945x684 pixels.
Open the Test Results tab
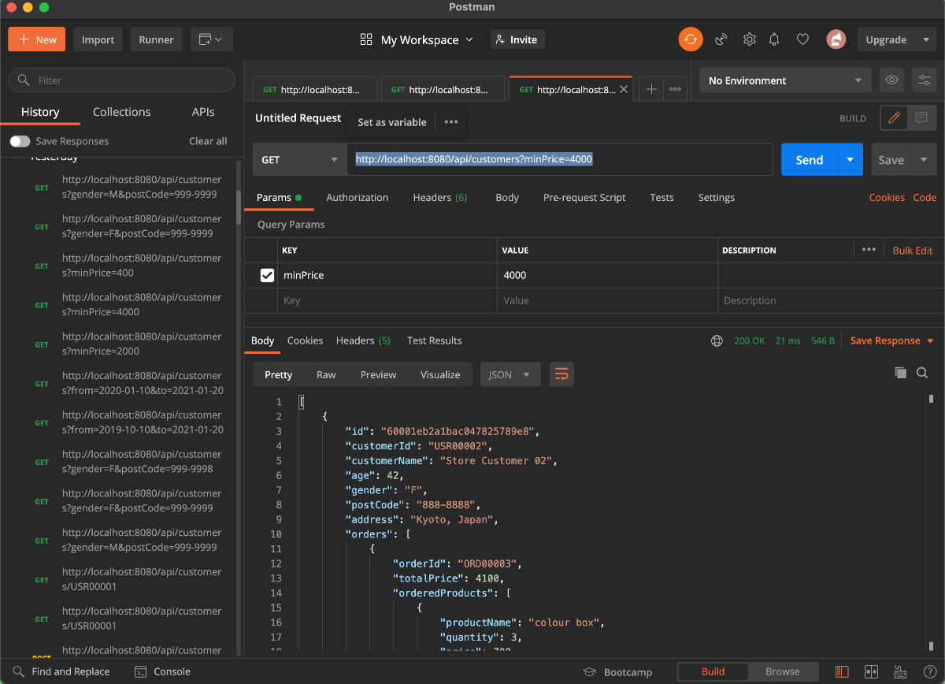tap(434, 340)
